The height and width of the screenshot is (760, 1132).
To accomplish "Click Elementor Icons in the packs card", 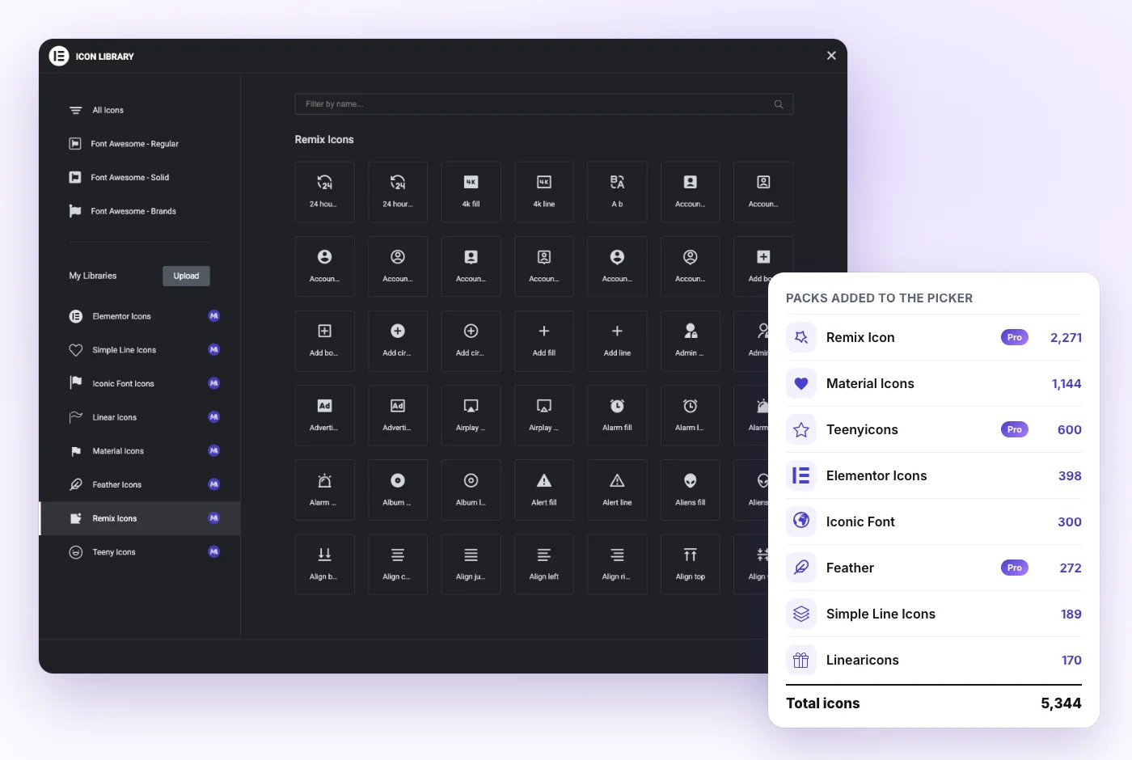I will [934, 475].
